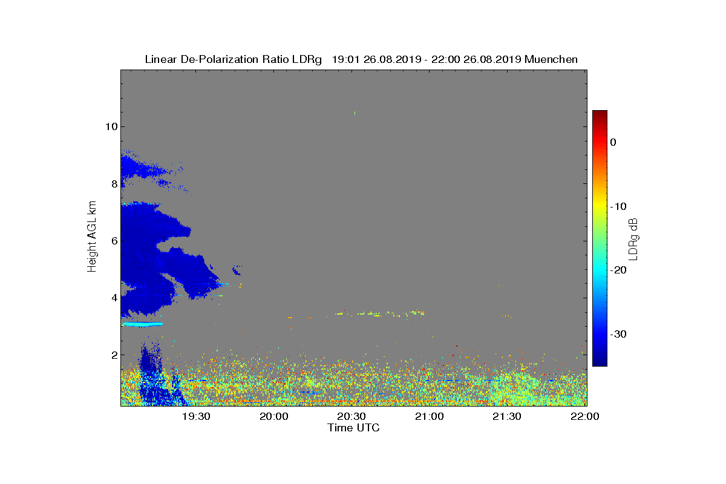The width and height of the screenshot is (726, 484).
Task: Click the Time UTC axis title
Action: point(353,428)
